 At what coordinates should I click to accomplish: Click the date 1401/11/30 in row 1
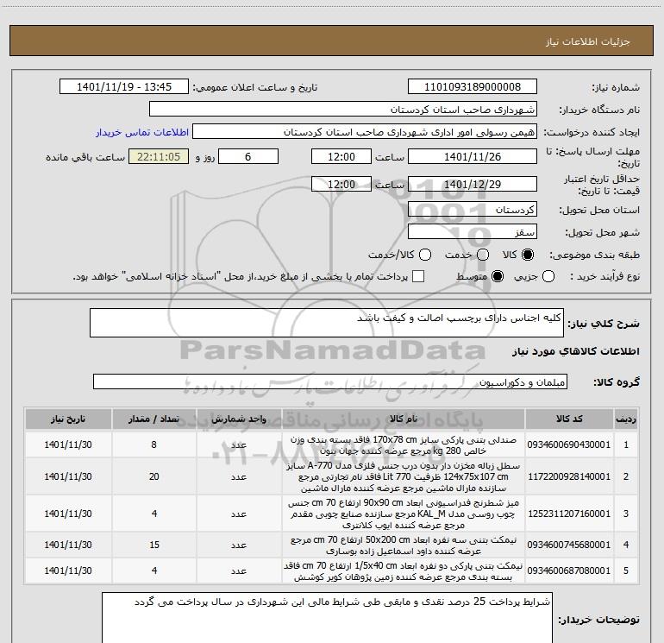(x=68, y=444)
